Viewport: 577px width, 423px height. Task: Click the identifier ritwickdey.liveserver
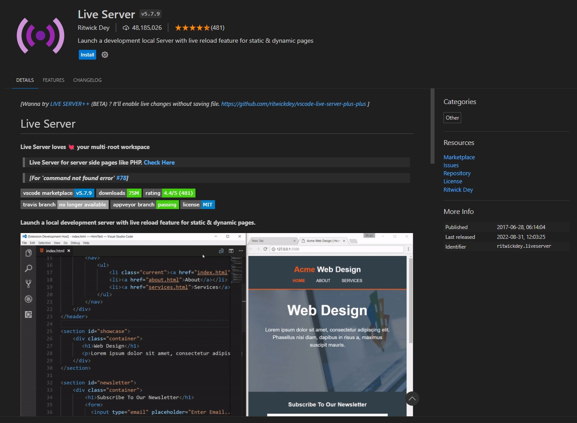[524, 246]
